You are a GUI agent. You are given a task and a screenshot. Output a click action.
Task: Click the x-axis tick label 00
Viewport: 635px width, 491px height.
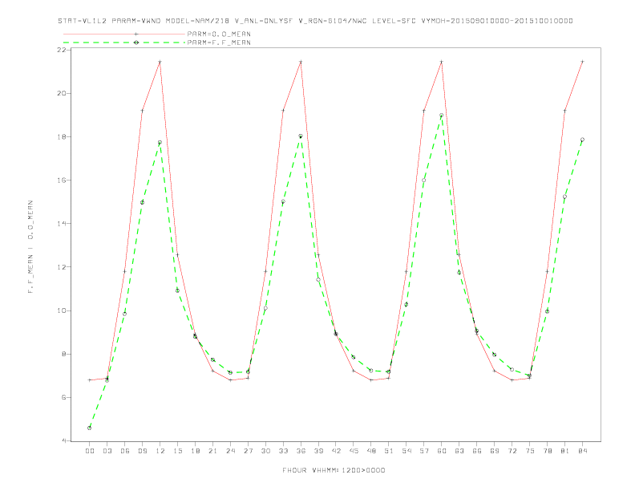click(90, 451)
